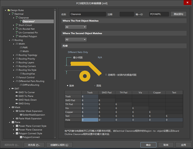
Task: Click the PolygonConnect rule icon
Action: tap(21, 137)
